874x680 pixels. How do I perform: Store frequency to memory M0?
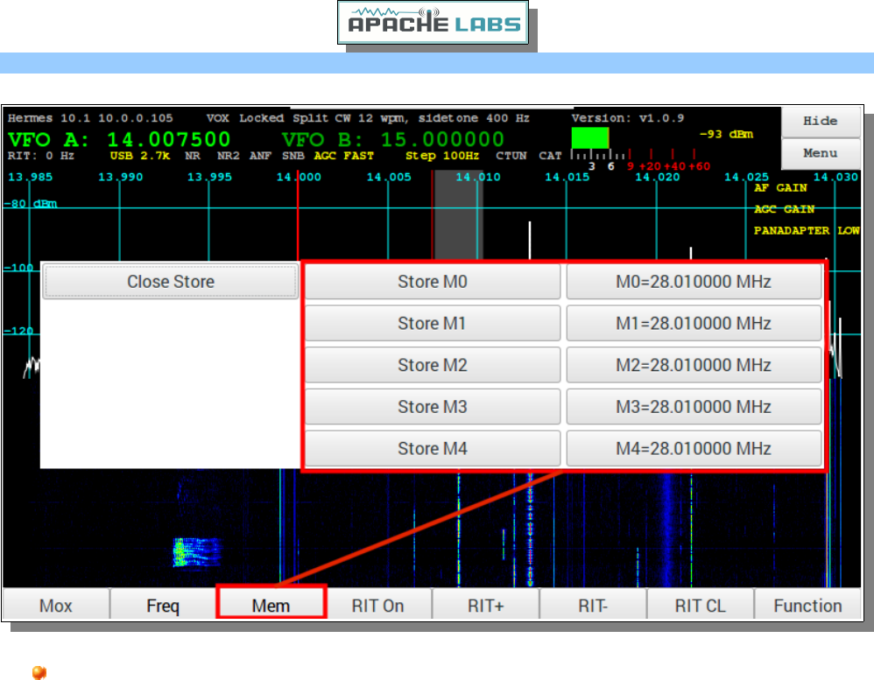[x=433, y=282]
